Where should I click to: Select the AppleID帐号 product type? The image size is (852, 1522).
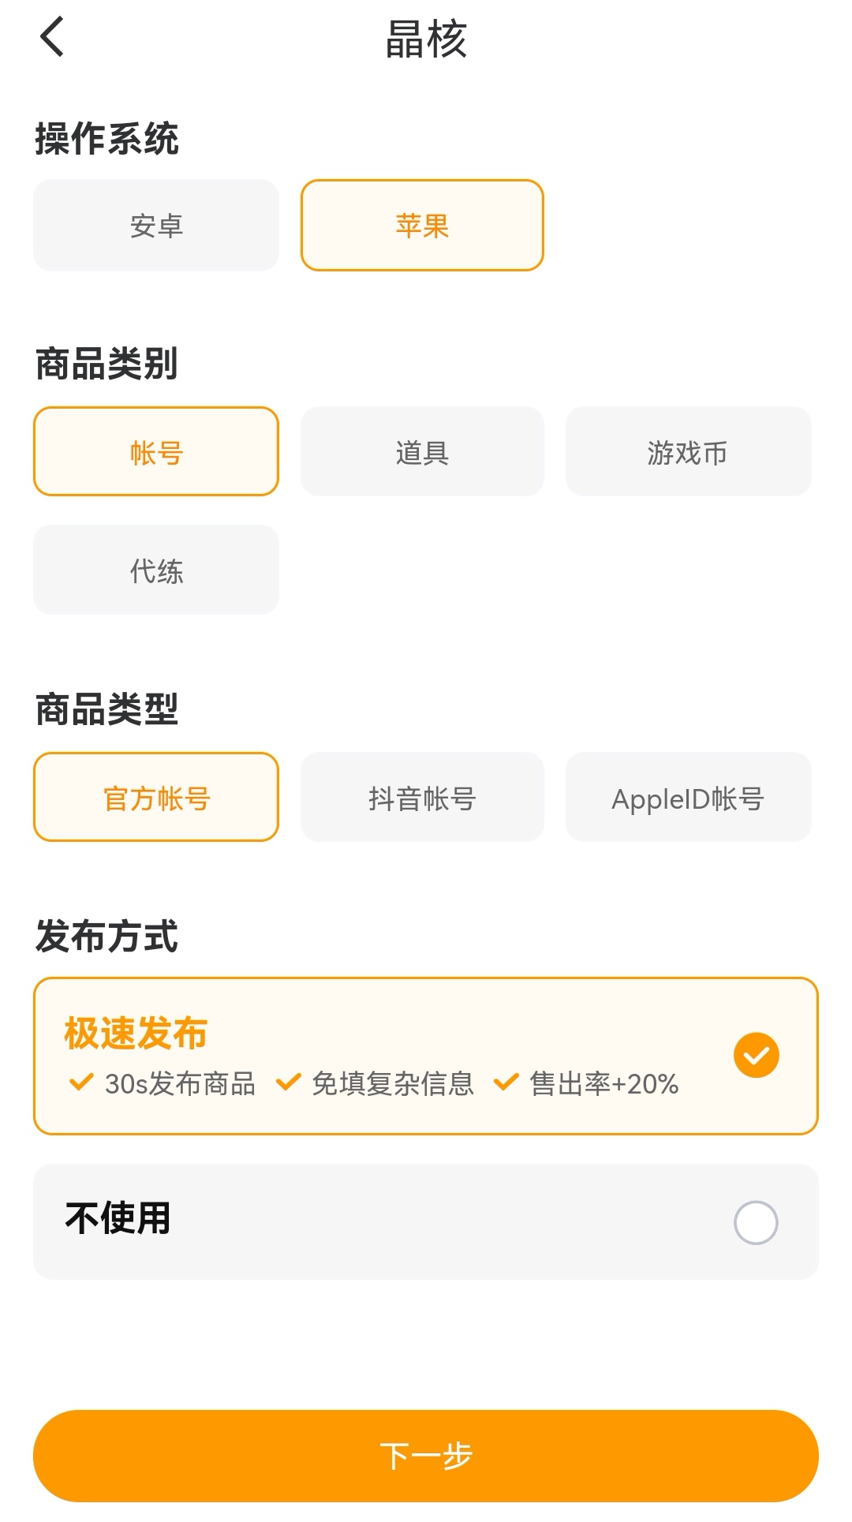coord(688,798)
